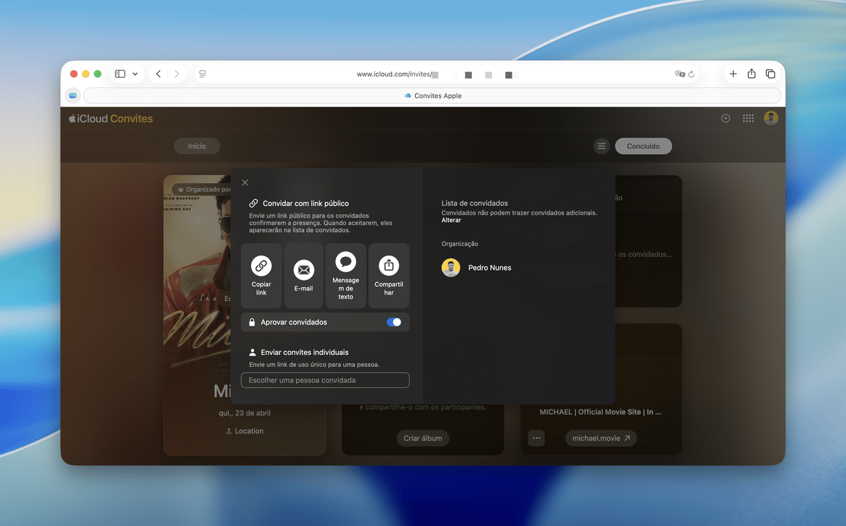
Task: Open the account profile avatar menu
Action: click(771, 118)
